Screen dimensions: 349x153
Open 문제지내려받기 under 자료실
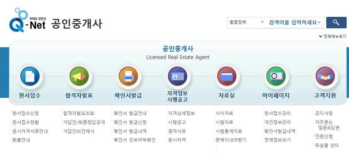click(x=231, y=140)
